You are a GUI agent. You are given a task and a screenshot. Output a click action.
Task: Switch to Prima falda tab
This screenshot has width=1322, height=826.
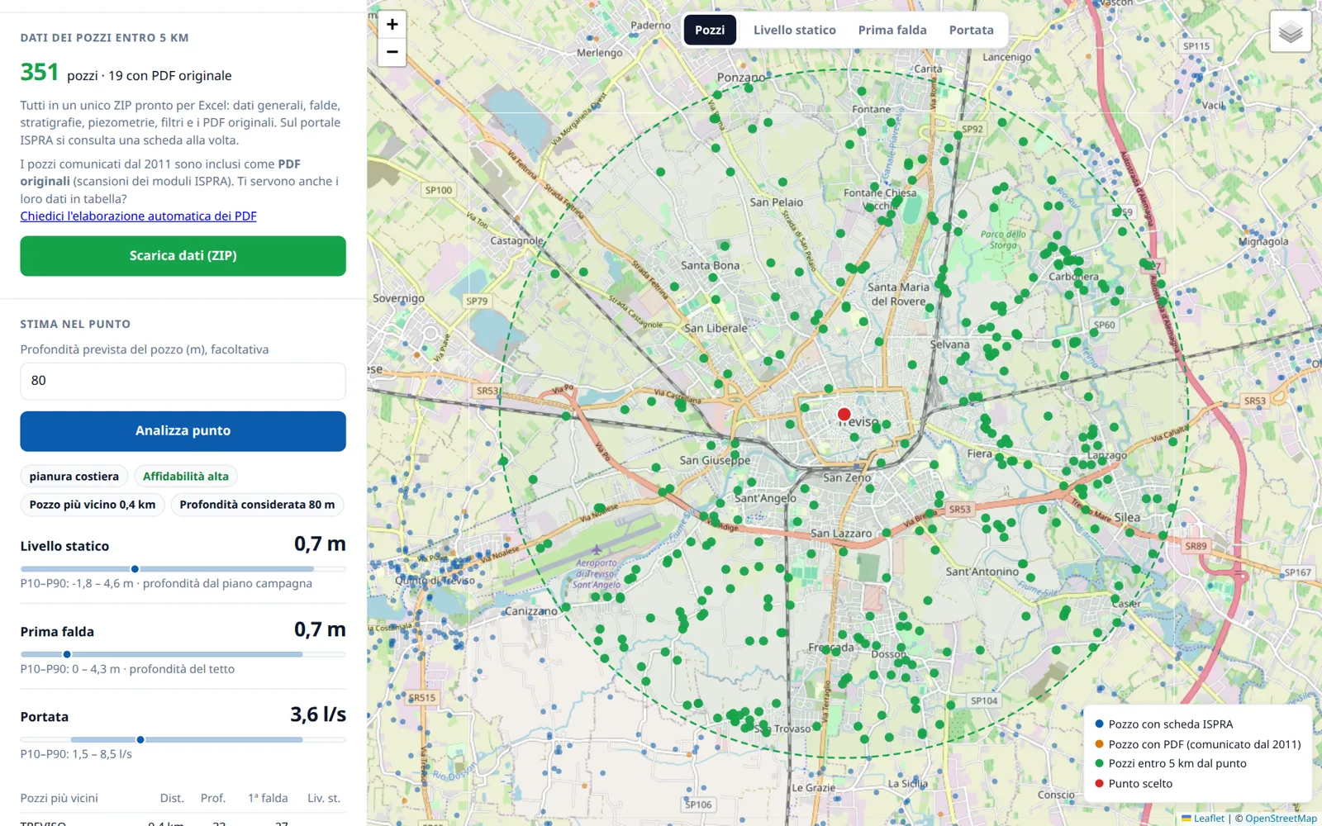point(892,30)
